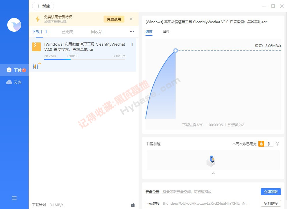
Task: Switch to the 已完成 tab
Action: (x=67, y=32)
